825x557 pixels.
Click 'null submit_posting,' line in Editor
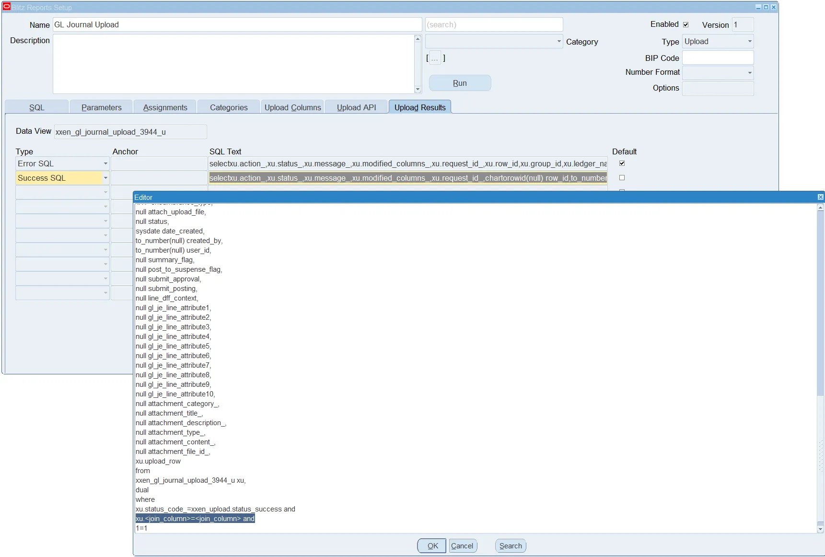coord(166,289)
